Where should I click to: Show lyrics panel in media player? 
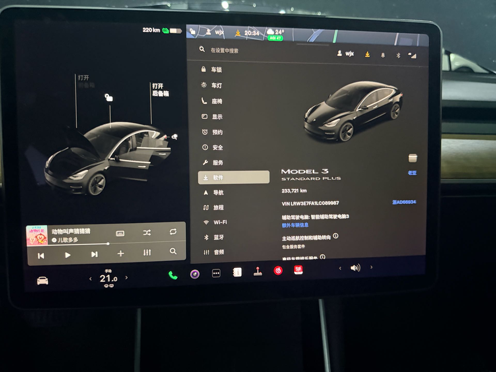click(x=120, y=234)
